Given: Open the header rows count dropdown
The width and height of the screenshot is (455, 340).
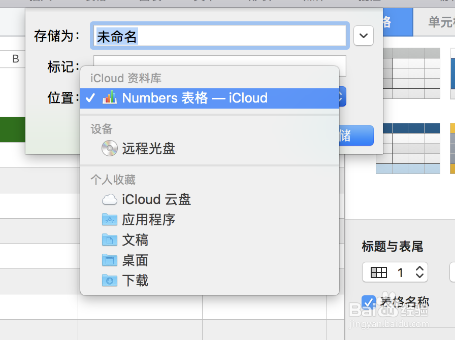Looking at the screenshot, I should [x=419, y=273].
